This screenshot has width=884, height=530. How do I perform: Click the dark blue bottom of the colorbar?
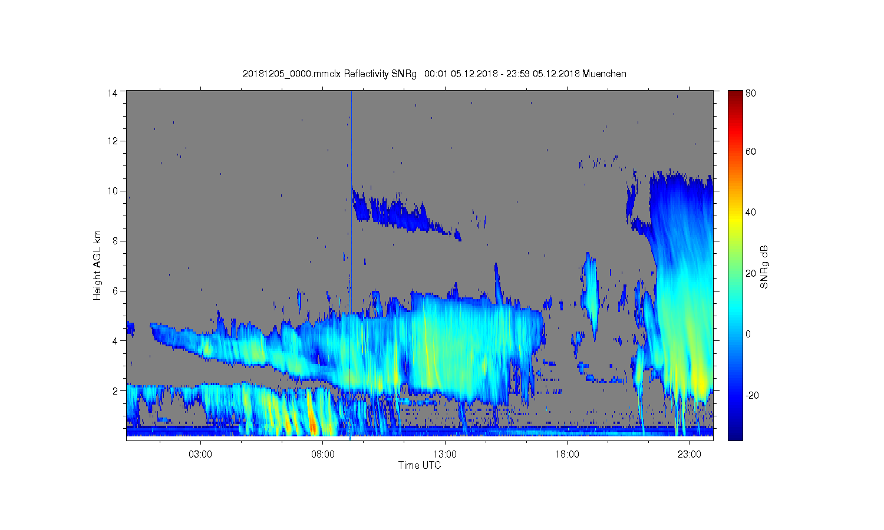click(x=735, y=435)
